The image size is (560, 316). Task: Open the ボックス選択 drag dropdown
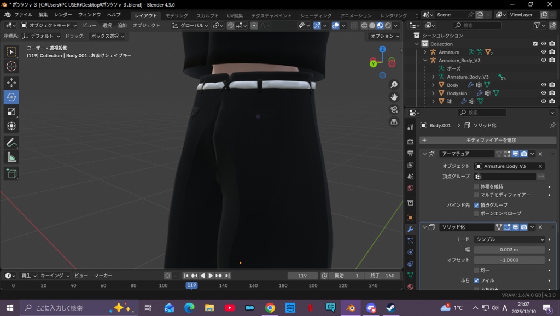108,36
